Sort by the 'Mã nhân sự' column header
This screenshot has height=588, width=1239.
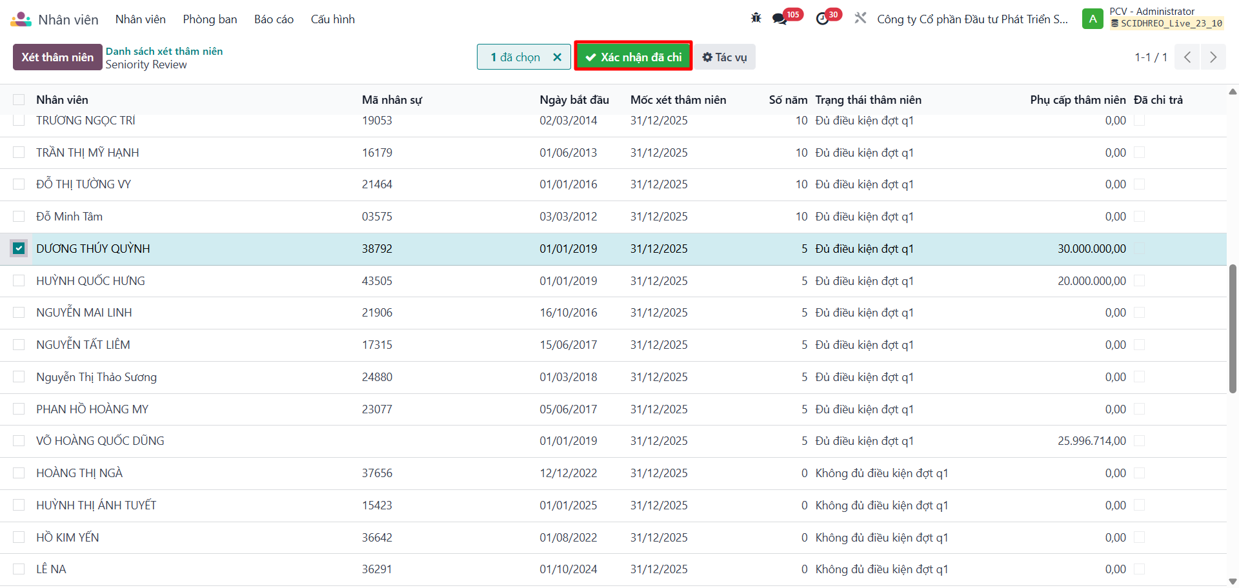coord(392,100)
